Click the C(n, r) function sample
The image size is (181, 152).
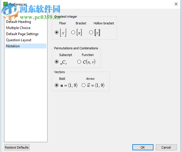[x=89, y=62]
